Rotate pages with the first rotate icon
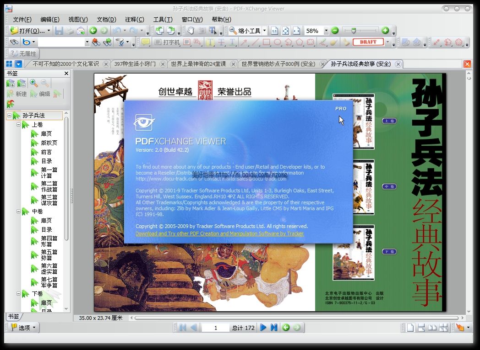 click(159, 31)
